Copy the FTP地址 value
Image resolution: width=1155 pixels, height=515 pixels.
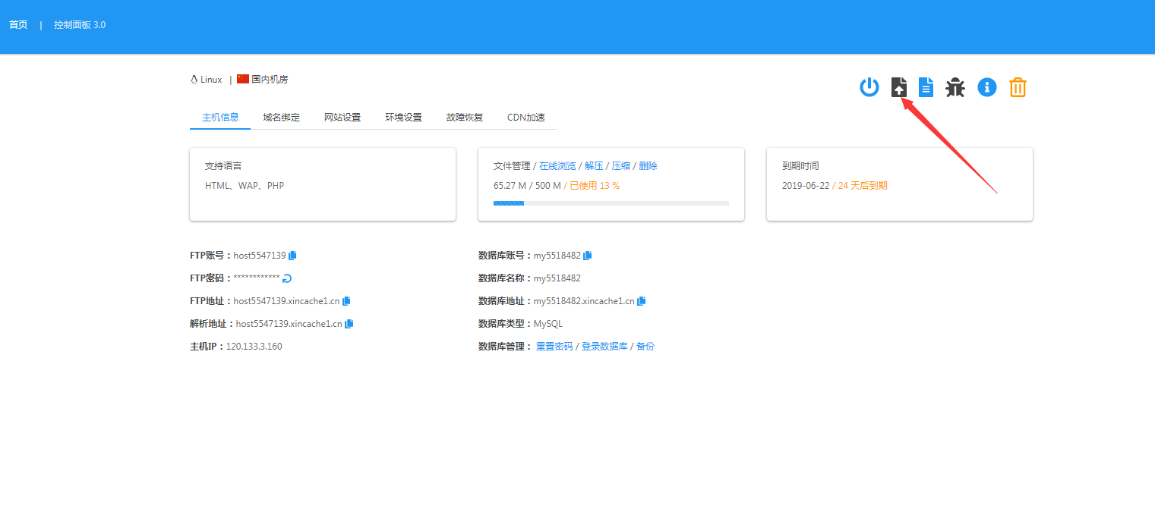(x=346, y=301)
